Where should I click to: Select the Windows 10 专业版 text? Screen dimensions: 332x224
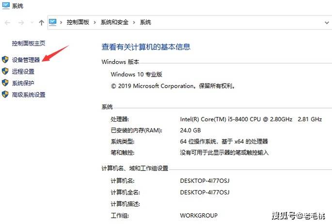point(136,74)
